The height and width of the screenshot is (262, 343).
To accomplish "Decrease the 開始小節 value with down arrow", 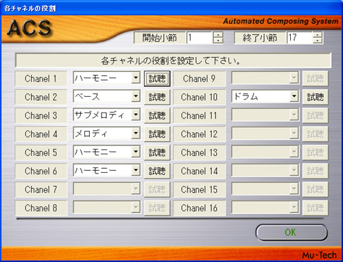I will coord(218,40).
